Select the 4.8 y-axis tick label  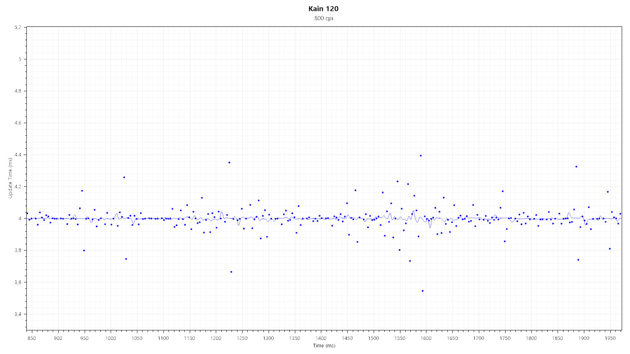[x=18, y=91]
